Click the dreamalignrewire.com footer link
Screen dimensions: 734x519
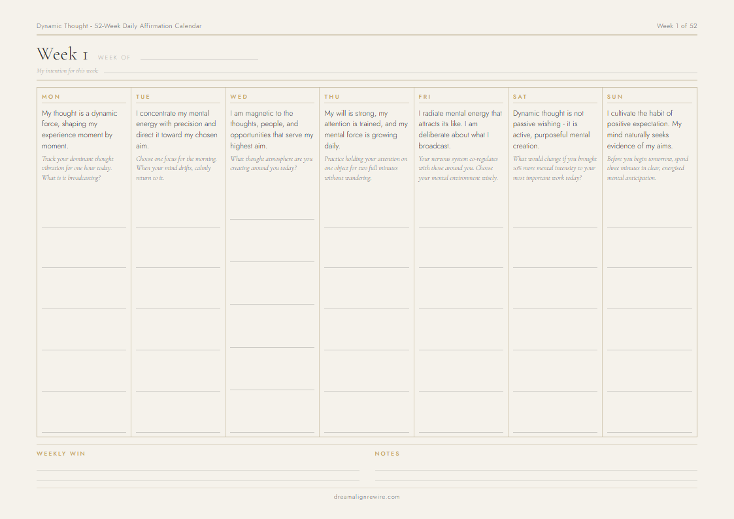pyautogui.click(x=367, y=497)
